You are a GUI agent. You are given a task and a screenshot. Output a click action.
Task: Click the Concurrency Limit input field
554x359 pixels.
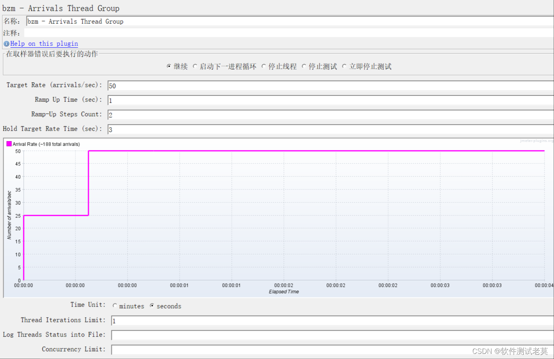(332, 350)
